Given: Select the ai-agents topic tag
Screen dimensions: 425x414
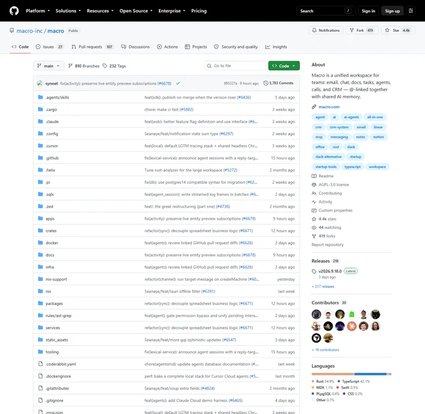Looking at the screenshot, I should (351, 117).
